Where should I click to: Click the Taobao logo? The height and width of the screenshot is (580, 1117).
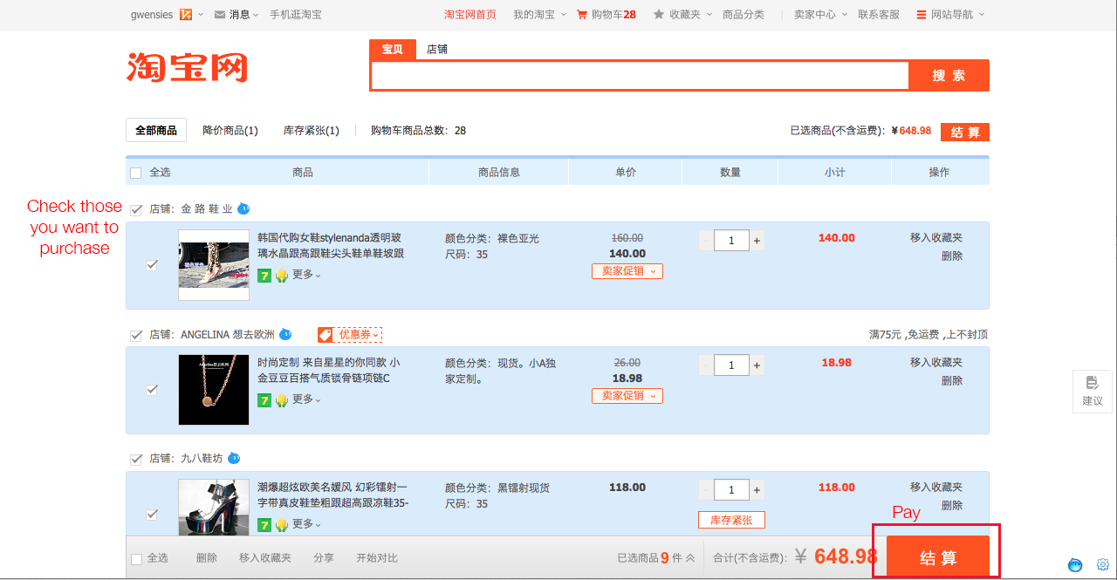click(x=187, y=68)
